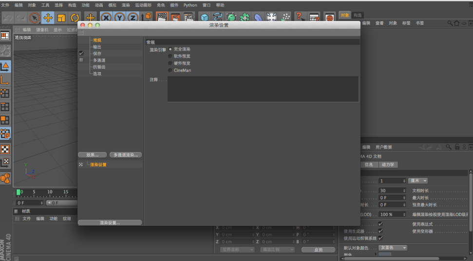473x261 pixels.
Task: Click the attributes panel vertical scrollbar
Action: coord(470,201)
